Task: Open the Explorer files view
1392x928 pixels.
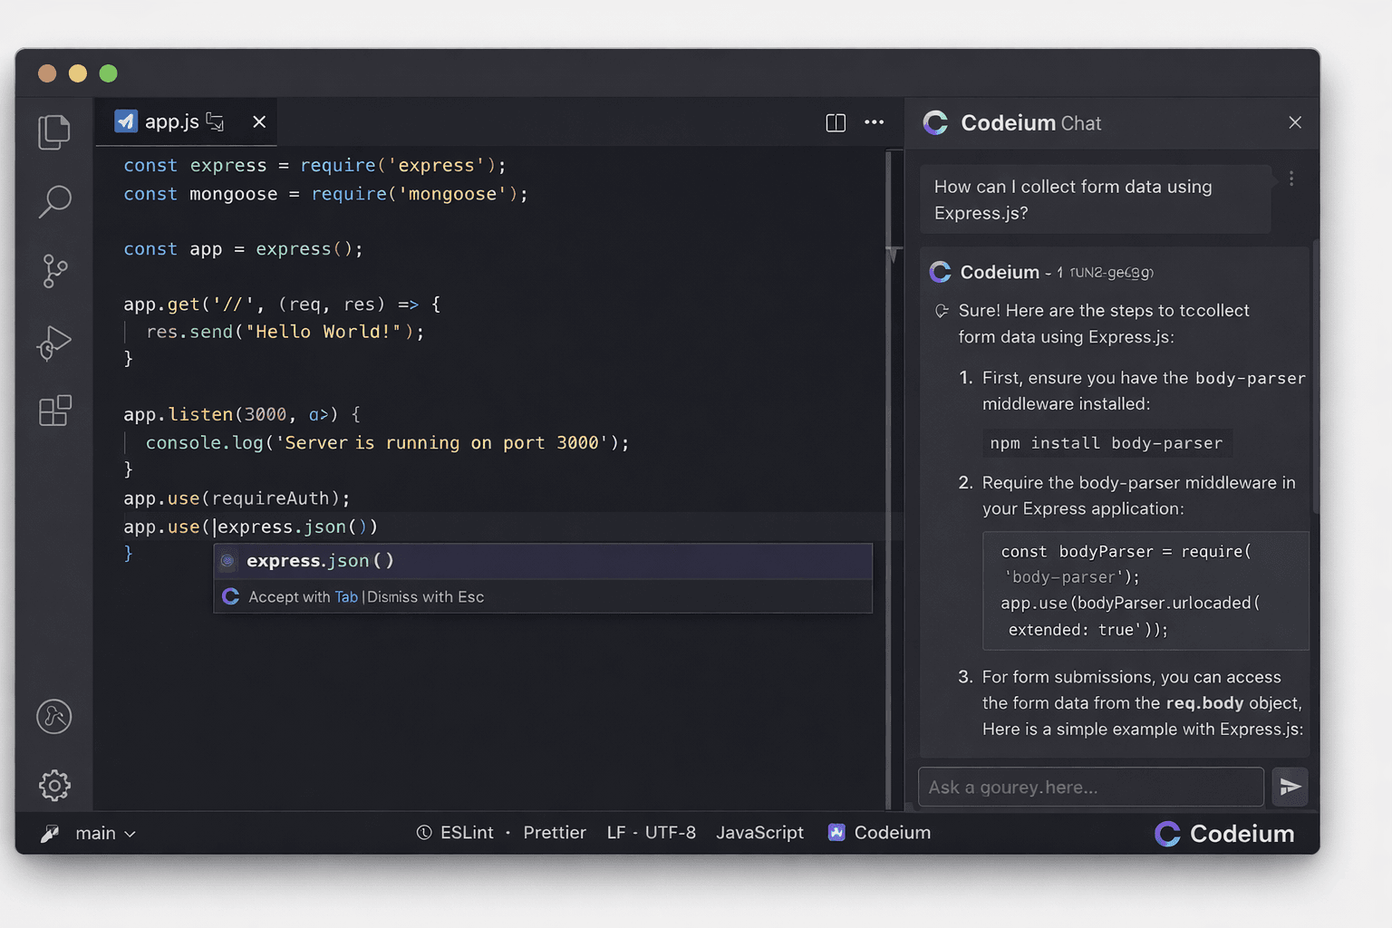Action: click(x=54, y=131)
